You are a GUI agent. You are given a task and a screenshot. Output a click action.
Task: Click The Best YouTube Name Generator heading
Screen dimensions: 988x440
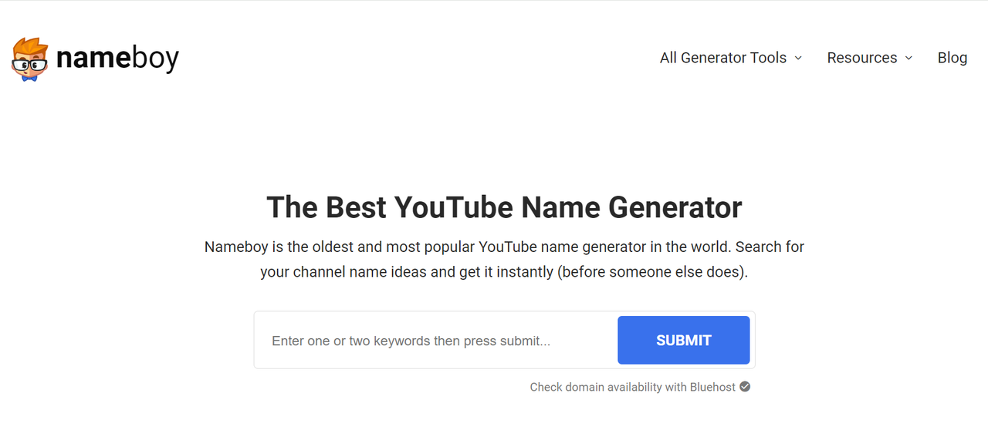504,208
